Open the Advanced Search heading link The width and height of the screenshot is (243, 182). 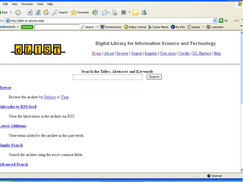point(14,164)
